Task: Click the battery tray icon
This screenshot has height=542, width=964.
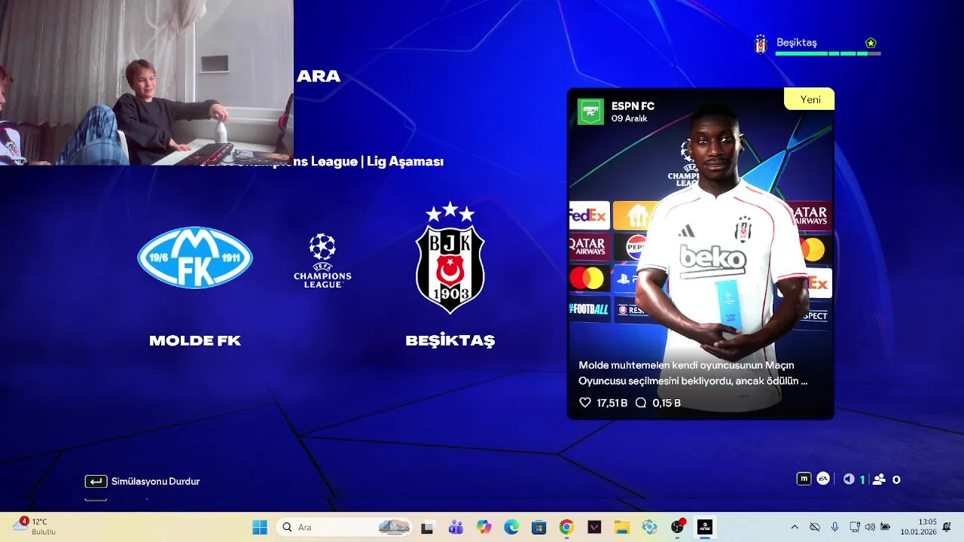Action: click(x=886, y=527)
